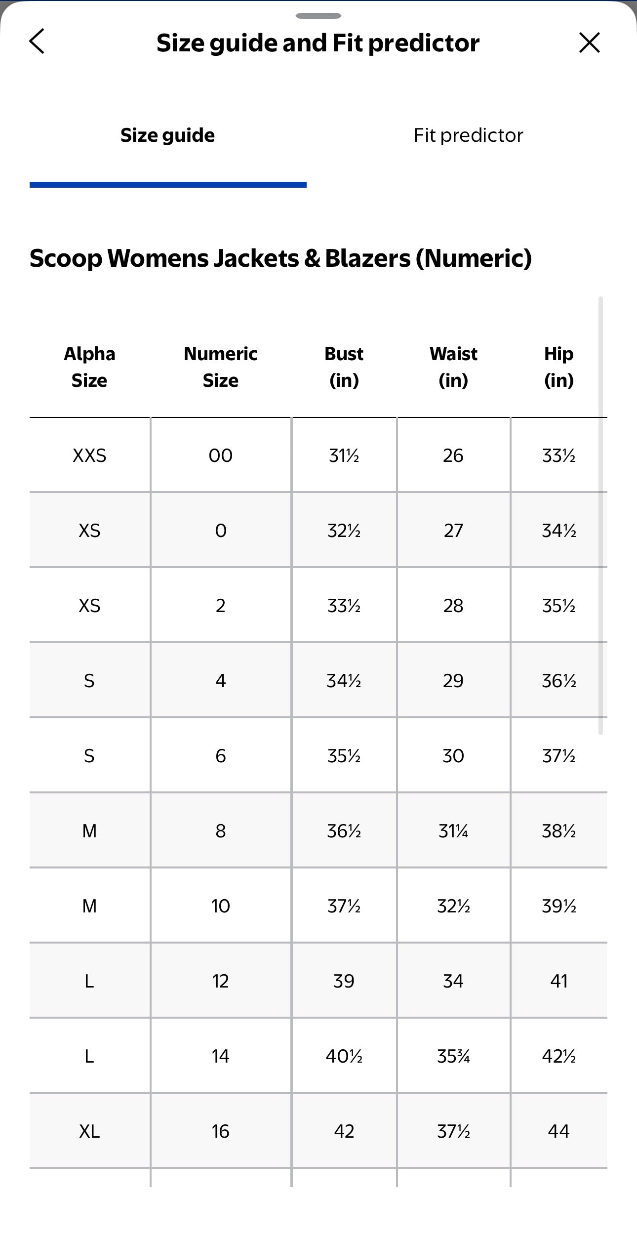Tap the 40½ bust measurement cell
Viewport: 637px width, 1237px height.
[x=344, y=1056]
